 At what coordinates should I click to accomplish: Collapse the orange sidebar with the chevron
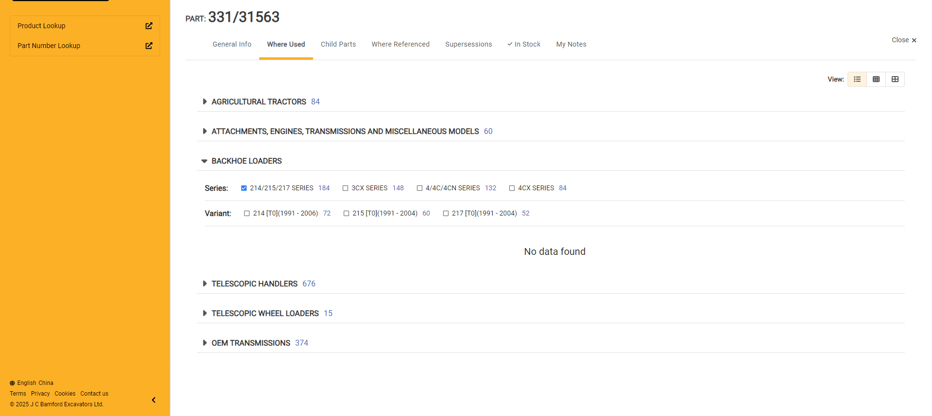pos(154,400)
